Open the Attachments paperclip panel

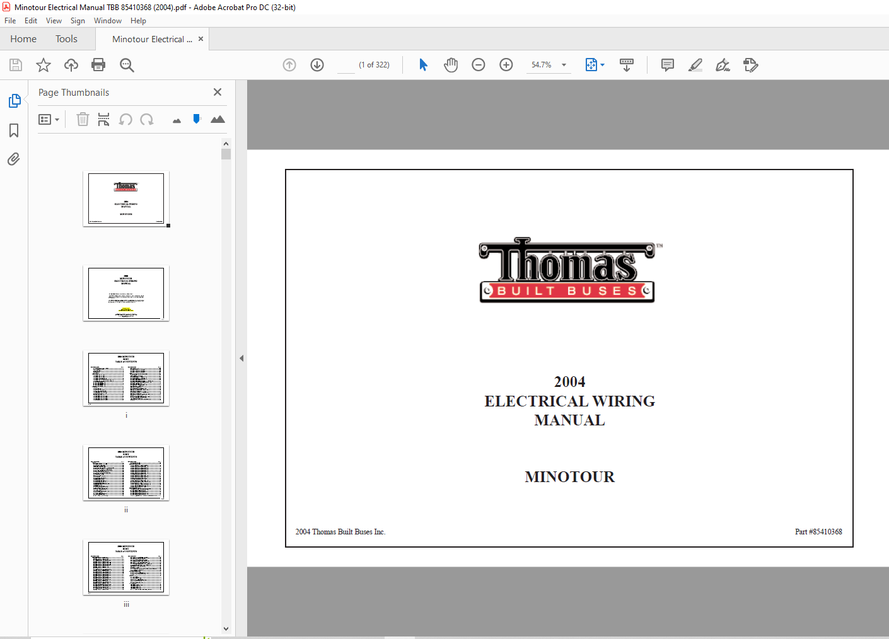click(x=14, y=159)
